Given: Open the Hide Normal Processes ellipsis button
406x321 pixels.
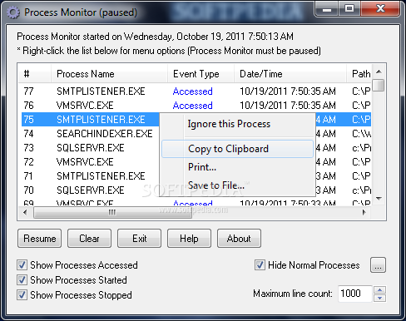Looking at the screenshot, I should [x=378, y=265].
